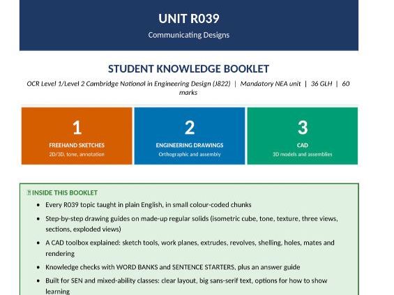Screen dimensions: 394x295
Task: Click the 2D/3D, tone, annotation caption
Action: coord(77,154)
